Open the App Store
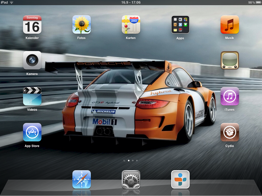The height and width of the screenshot is (196, 262). tap(32, 132)
